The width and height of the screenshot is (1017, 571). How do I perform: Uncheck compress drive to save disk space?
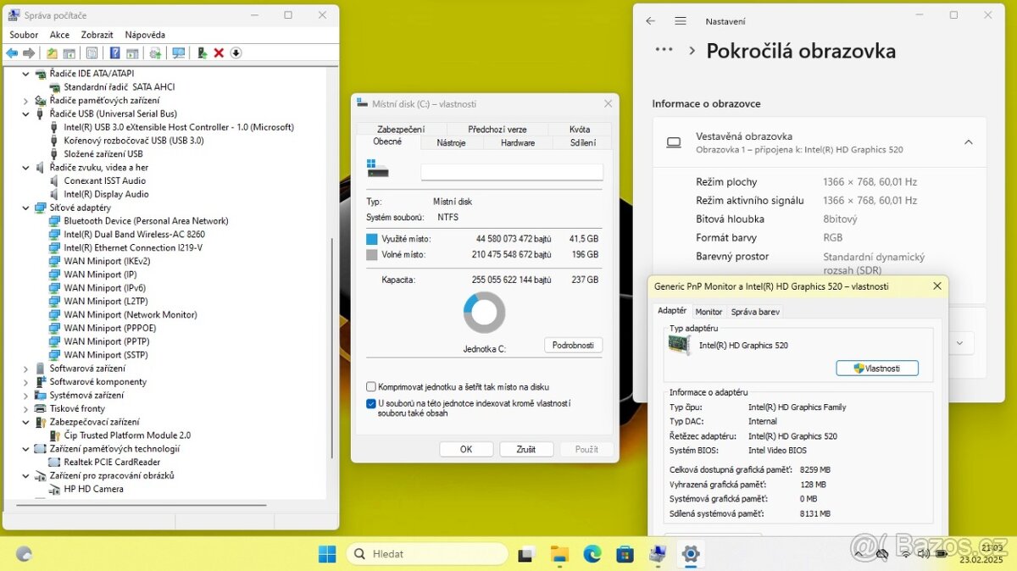click(x=370, y=386)
